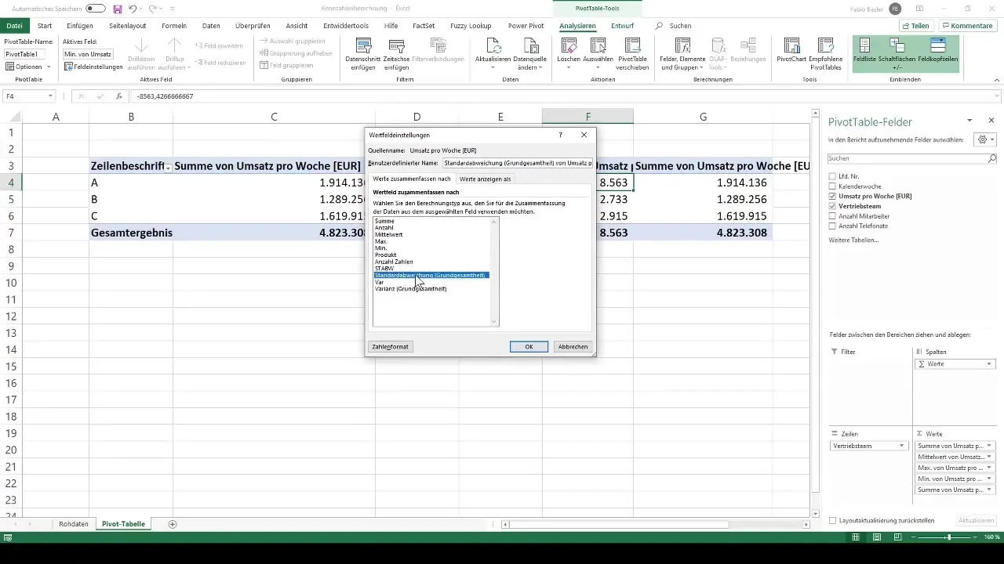Toggle the Schaltflächen +/- button
Image resolution: width=1004 pixels, height=564 pixels.
(x=898, y=55)
